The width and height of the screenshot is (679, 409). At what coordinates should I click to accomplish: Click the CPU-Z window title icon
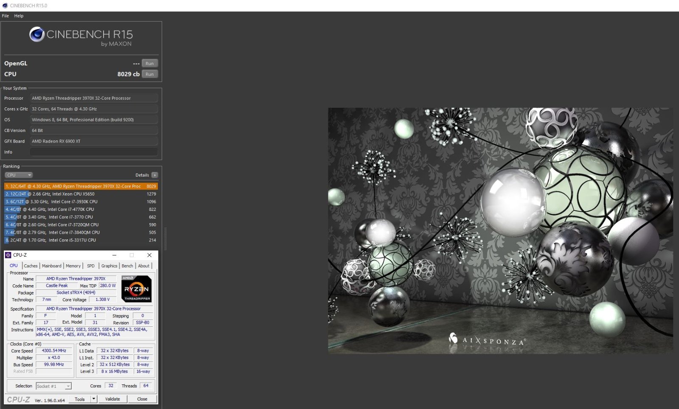8,255
